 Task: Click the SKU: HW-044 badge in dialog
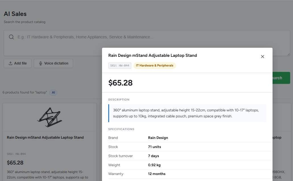[120, 66]
